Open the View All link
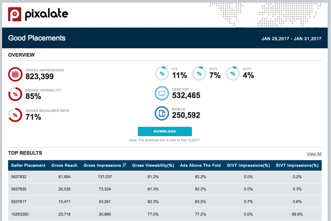This screenshot has width=331, height=221. click(x=314, y=154)
